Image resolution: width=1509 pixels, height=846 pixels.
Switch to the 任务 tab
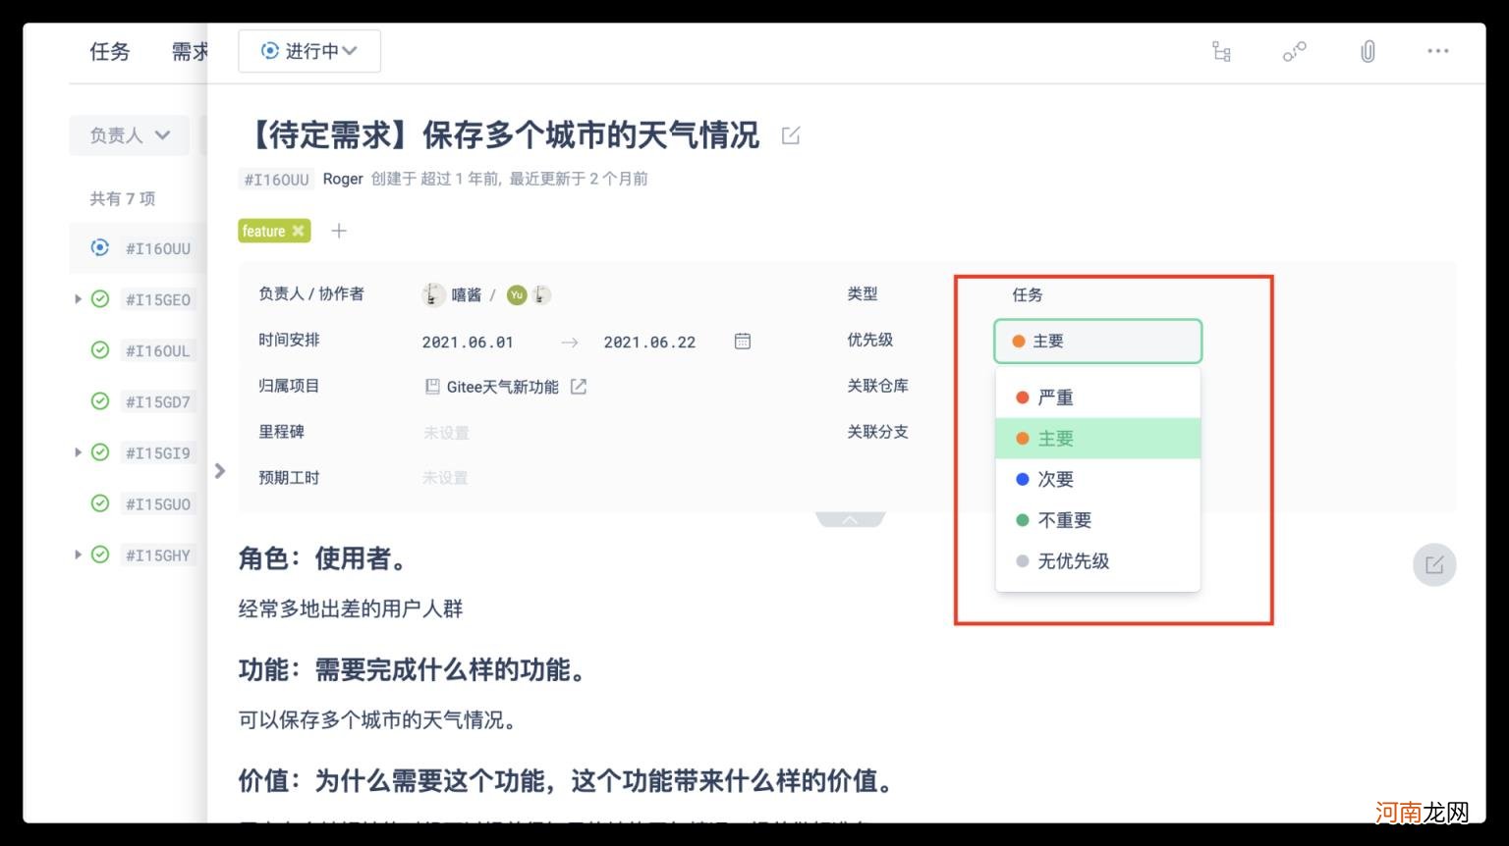pos(109,51)
